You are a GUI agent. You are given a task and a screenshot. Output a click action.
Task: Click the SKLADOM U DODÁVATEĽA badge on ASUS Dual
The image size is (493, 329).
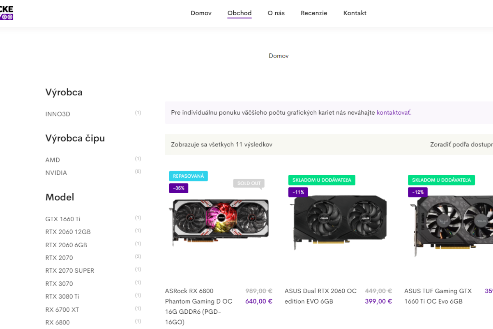pos(322,180)
